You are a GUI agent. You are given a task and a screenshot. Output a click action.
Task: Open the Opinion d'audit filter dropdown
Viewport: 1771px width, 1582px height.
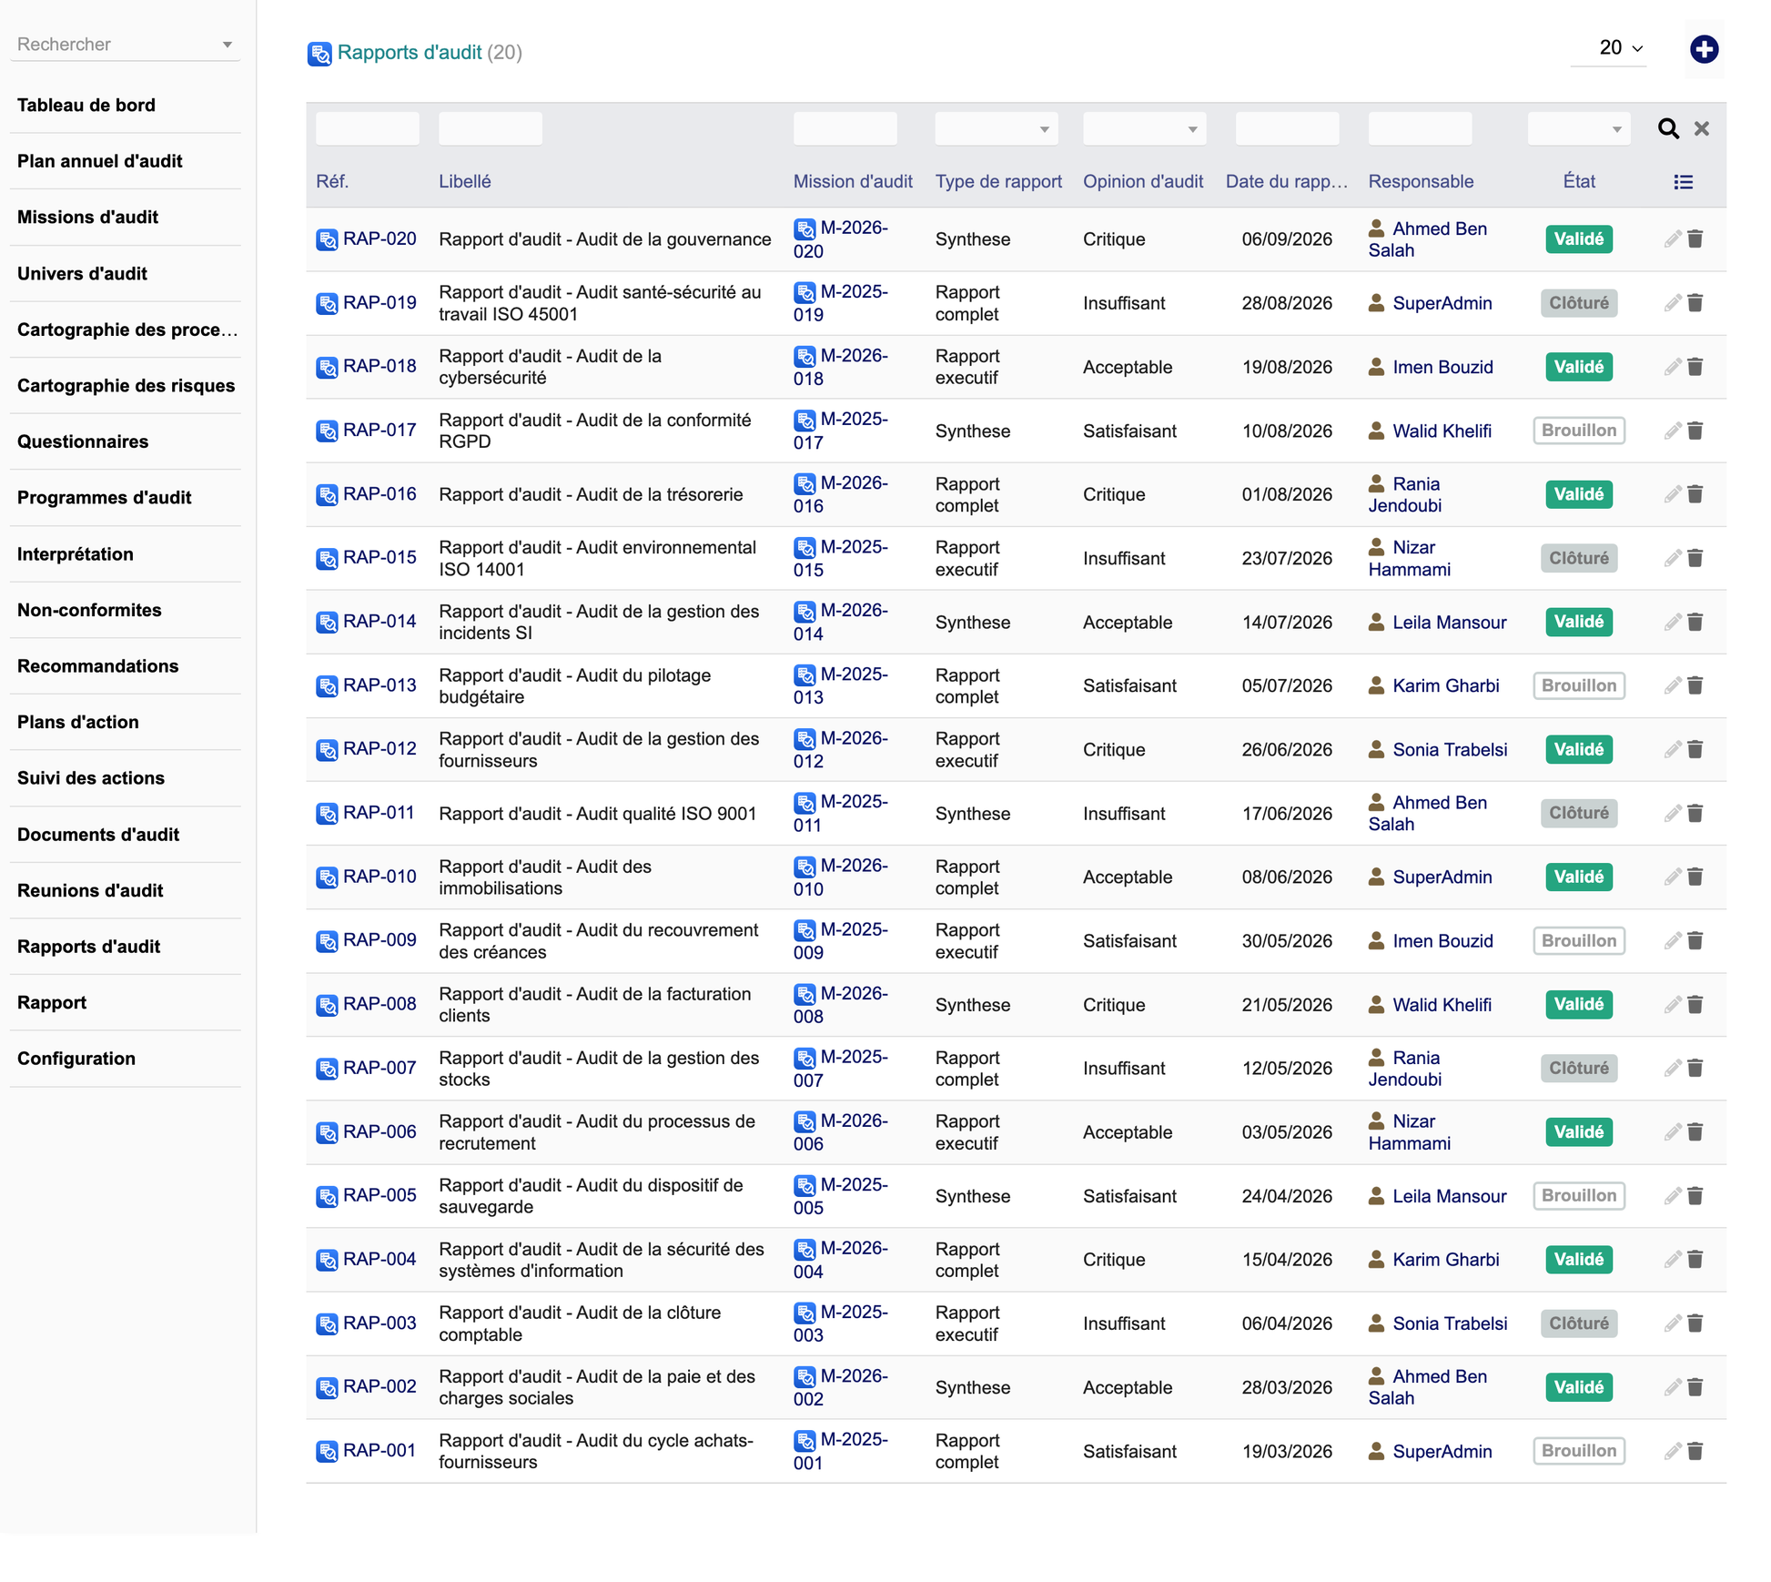point(1144,129)
